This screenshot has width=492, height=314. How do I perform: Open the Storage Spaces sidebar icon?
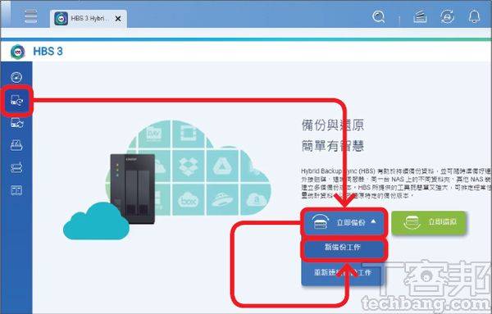pos(16,167)
